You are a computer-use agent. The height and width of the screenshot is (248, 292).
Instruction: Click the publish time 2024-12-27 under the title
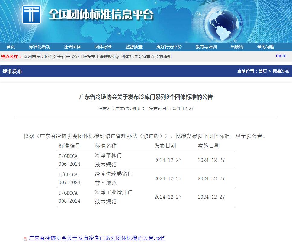click(x=182, y=109)
